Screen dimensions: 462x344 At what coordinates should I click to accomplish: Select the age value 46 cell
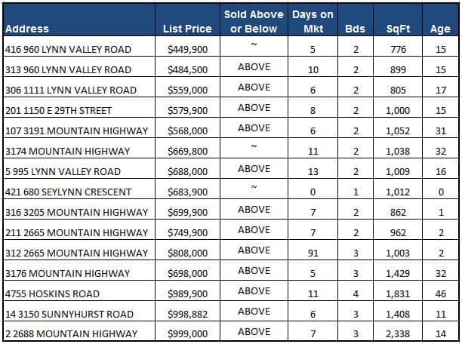(442, 293)
